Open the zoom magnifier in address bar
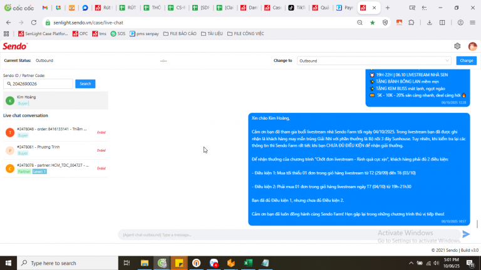Image resolution: width=481 pixels, height=270 pixels. point(360,23)
